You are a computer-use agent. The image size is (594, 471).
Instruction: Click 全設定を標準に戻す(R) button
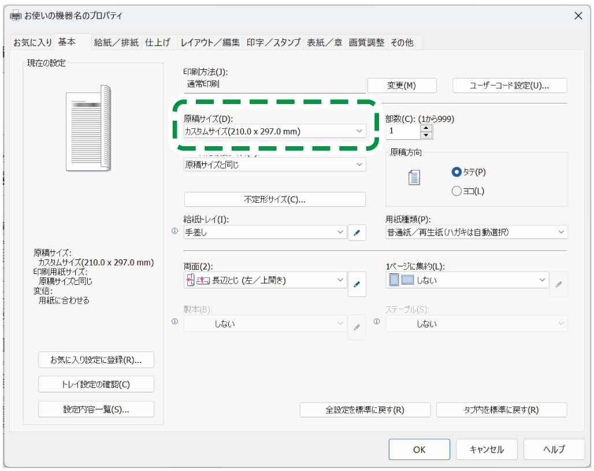coord(365,410)
